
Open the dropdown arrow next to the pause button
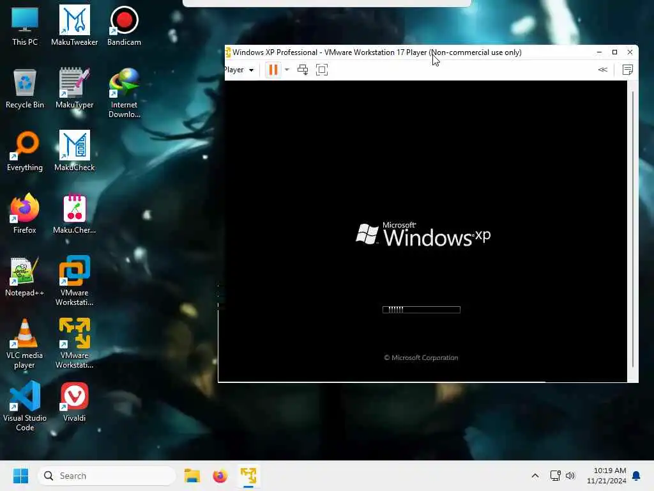(x=287, y=70)
